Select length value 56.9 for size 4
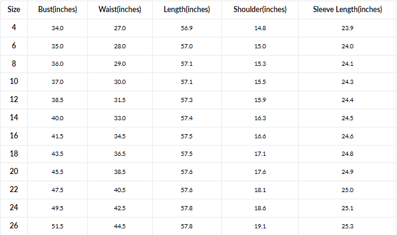The width and height of the screenshot is (397, 235). [187, 28]
